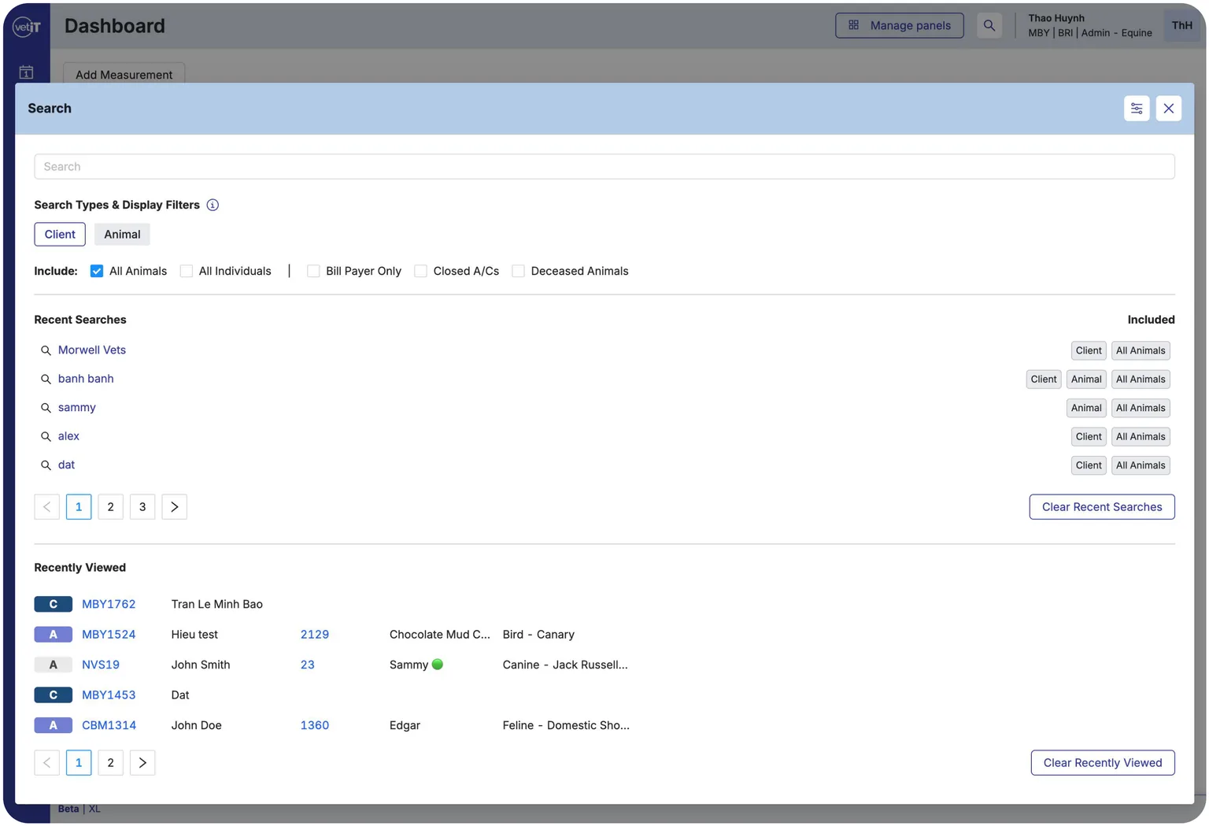Go to next page of Recent Searches
This screenshot has height=826, width=1209.
175,507
